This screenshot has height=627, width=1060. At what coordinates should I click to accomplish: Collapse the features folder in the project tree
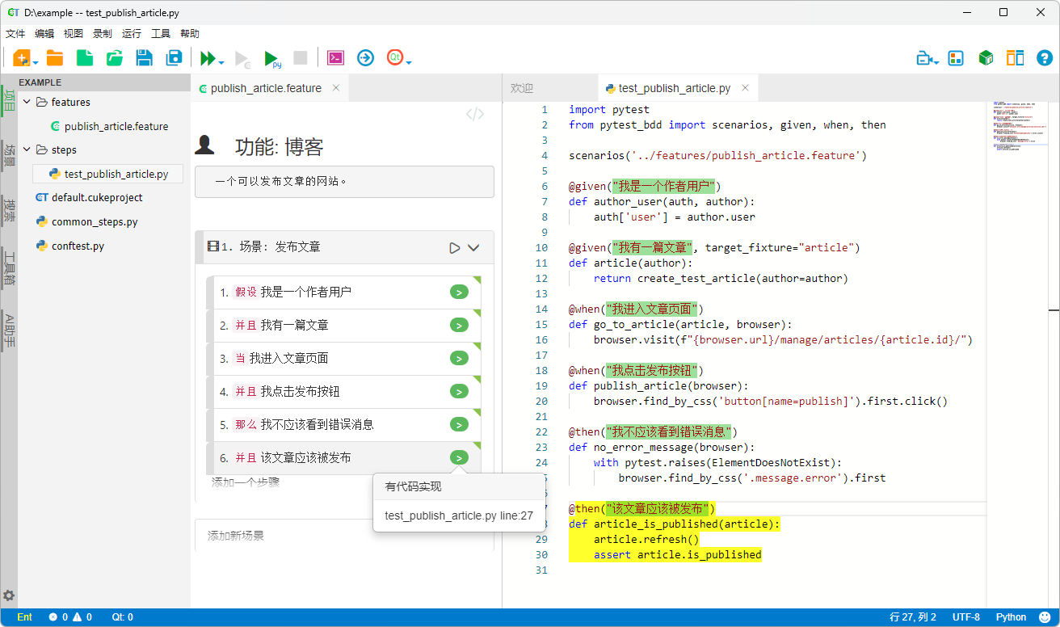[27, 102]
